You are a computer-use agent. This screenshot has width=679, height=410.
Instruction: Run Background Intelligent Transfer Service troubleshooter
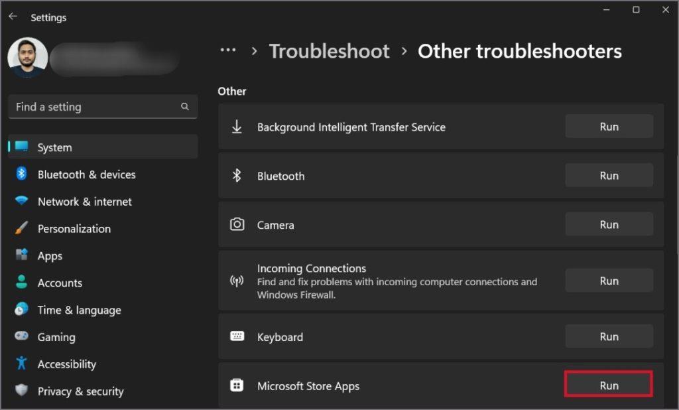tap(609, 127)
